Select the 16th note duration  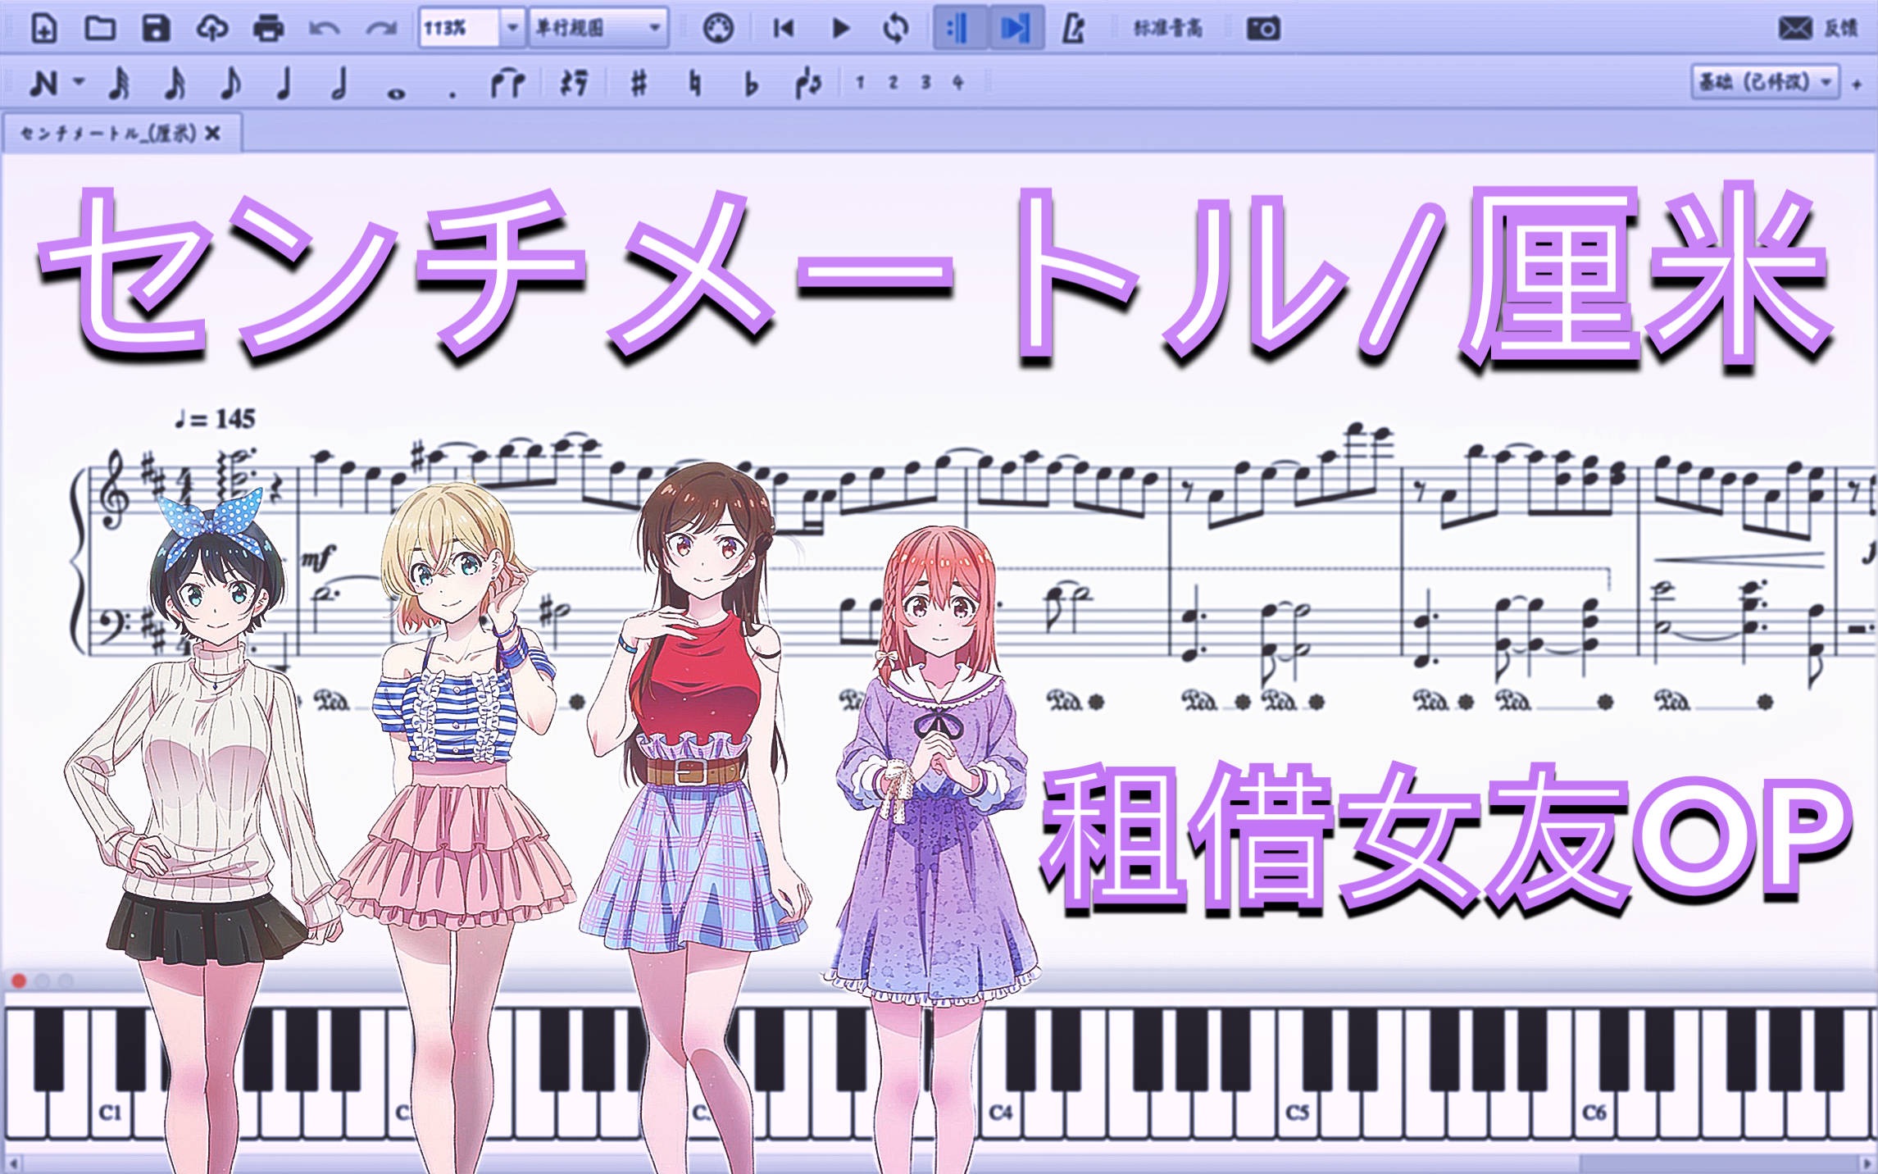pos(175,83)
